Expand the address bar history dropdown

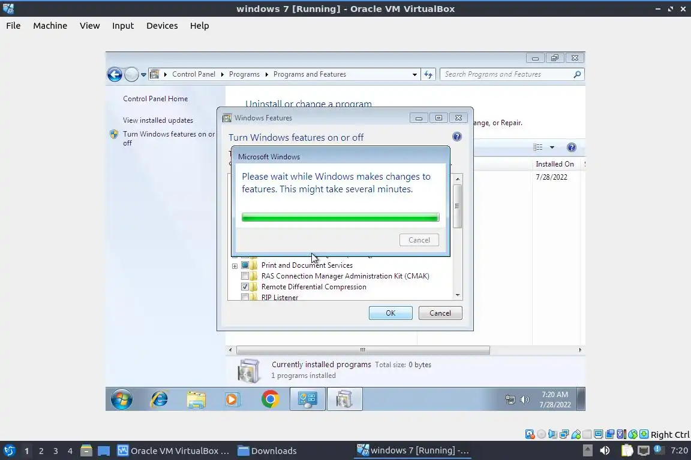[414, 74]
